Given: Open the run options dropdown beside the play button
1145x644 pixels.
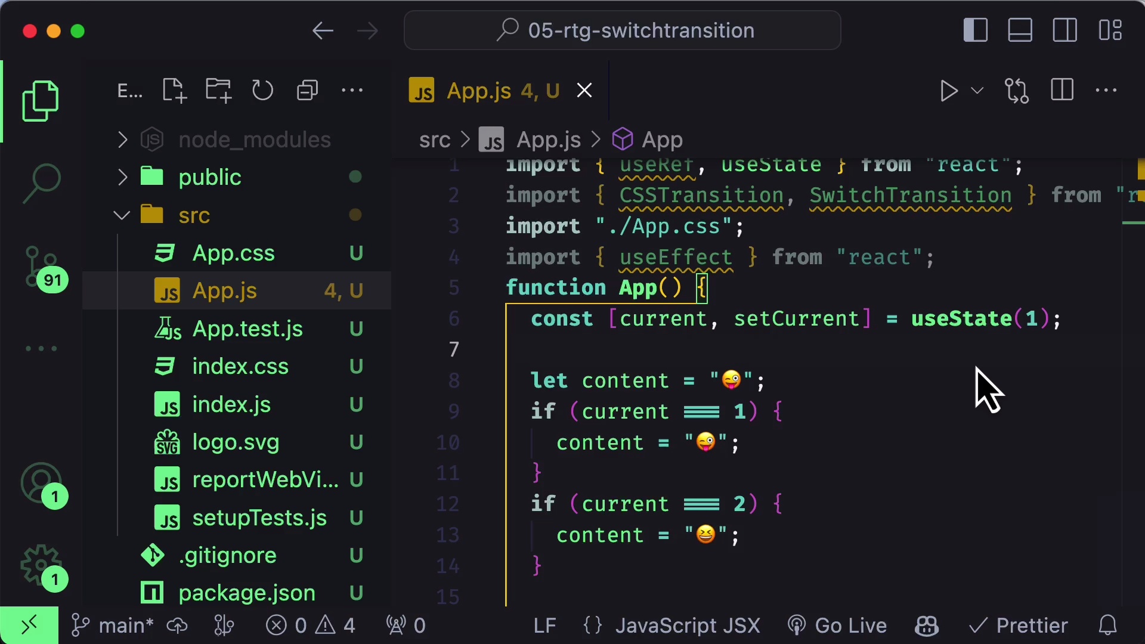Looking at the screenshot, I should click(x=977, y=91).
